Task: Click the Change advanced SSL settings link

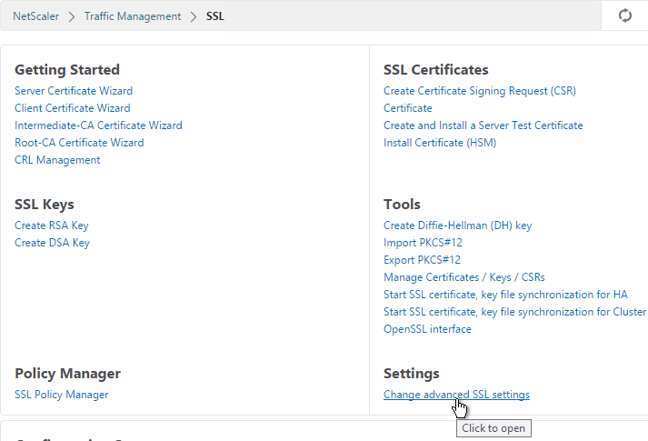Action: pyautogui.click(x=456, y=395)
